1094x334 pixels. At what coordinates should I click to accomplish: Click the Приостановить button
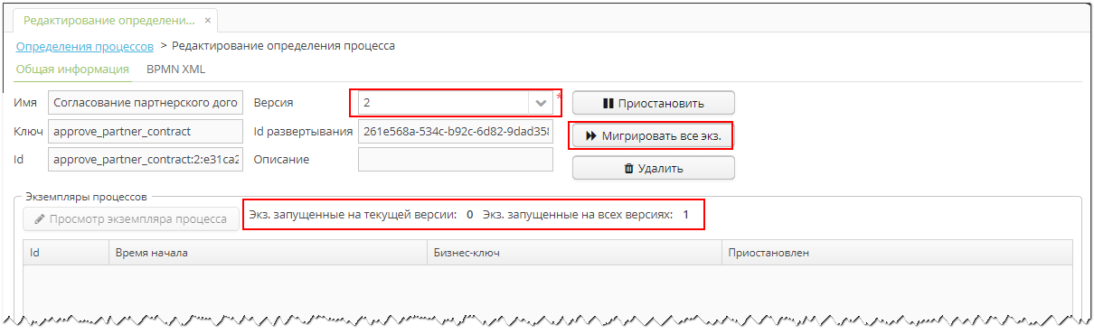653,103
